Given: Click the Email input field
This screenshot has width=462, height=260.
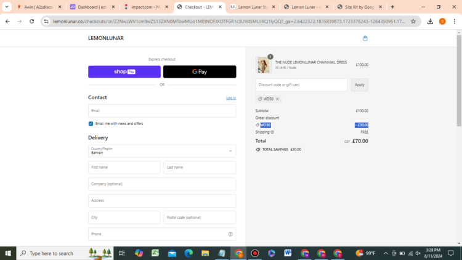Looking at the screenshot, I should [x=162, y=111].
